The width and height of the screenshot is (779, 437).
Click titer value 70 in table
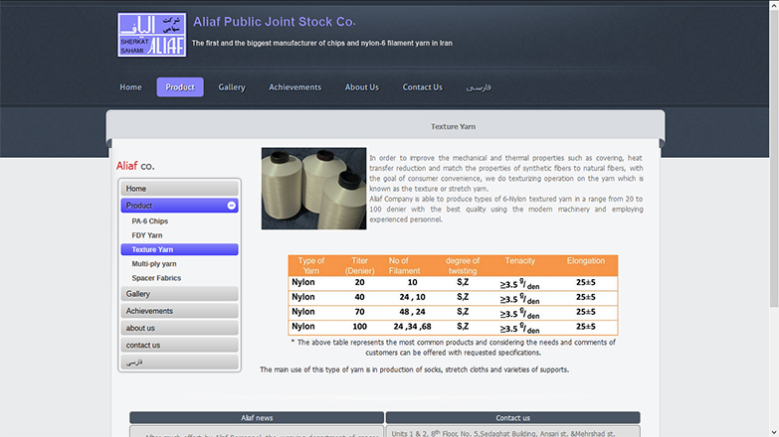(x=360, y=312)
